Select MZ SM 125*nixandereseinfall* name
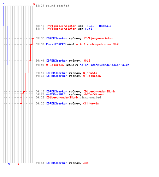The height and width of the screenshot is (177, 159). tap(104, 65)
